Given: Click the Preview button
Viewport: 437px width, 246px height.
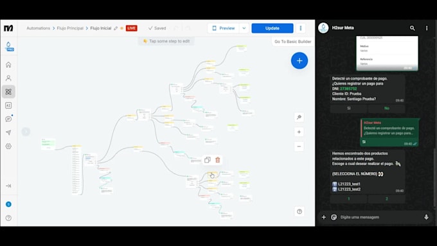Looking at the screenshot, I should click(224, 28).
